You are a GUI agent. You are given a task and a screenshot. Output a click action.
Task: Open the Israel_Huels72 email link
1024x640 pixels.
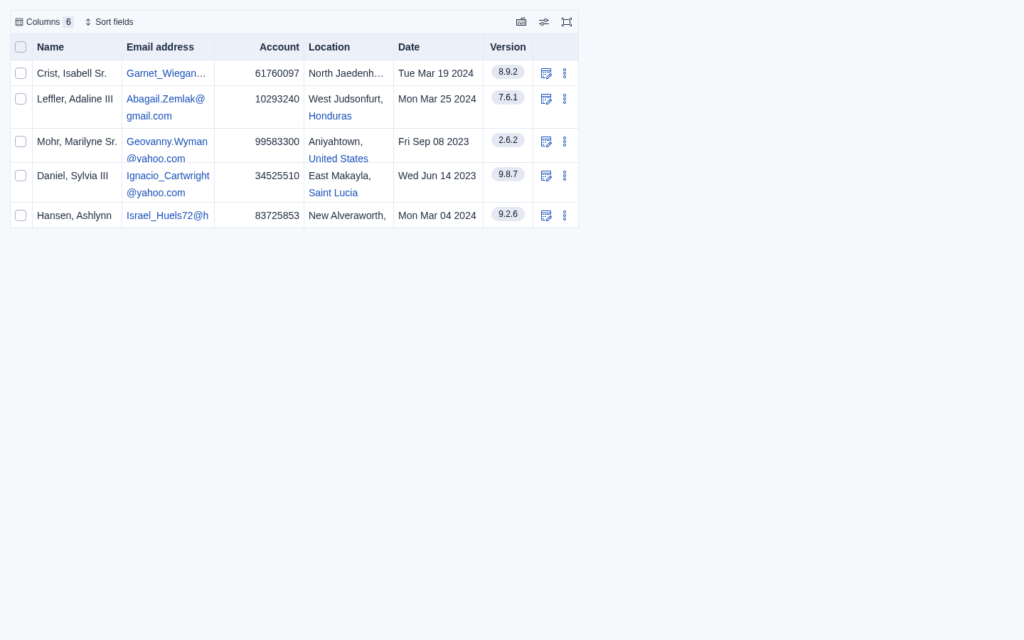pos(168,215)
